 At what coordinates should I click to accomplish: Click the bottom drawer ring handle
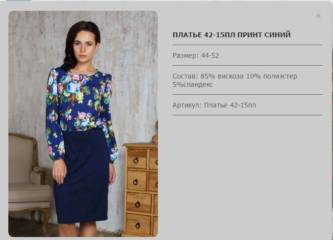click(x=138, y=225)
